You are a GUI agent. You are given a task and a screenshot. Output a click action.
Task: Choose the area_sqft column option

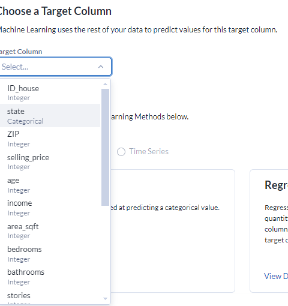50,231
